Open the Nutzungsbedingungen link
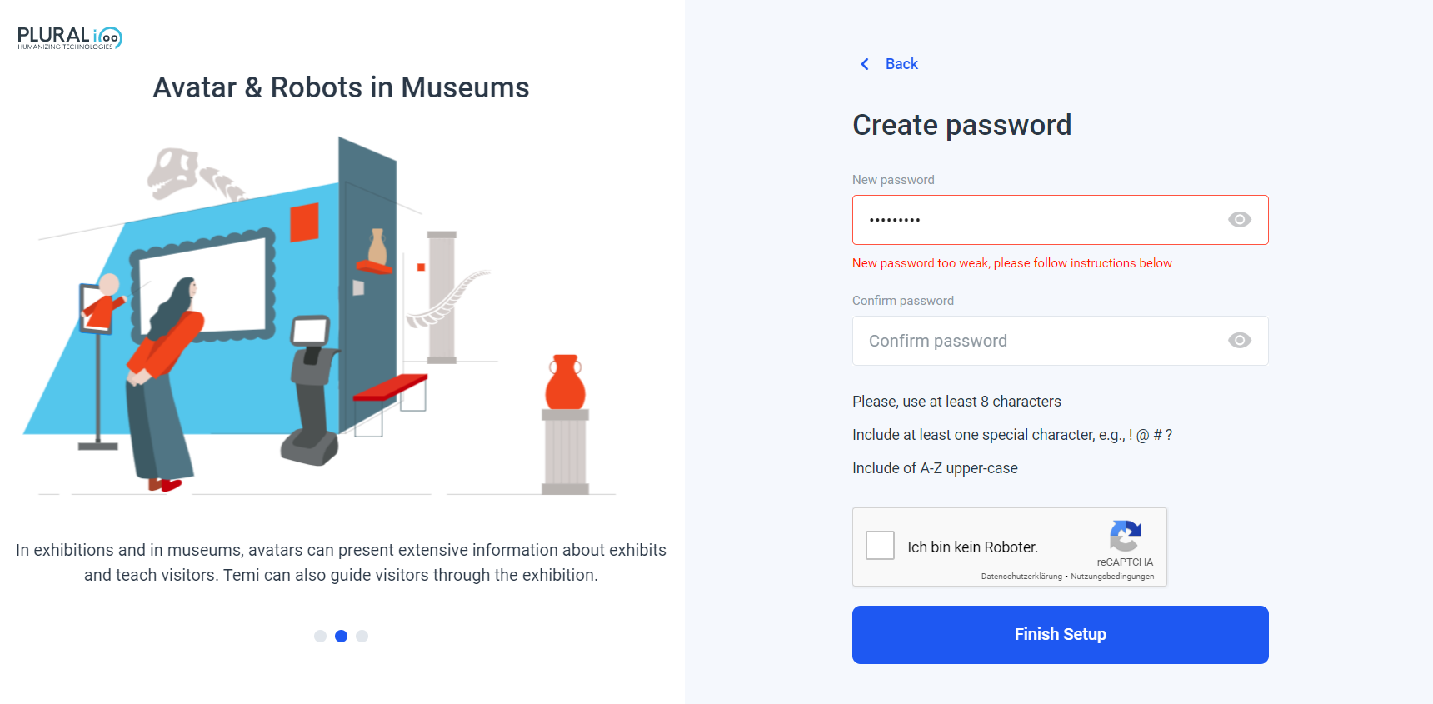The image size is (1433, 704). click(x=1112, y=577)
